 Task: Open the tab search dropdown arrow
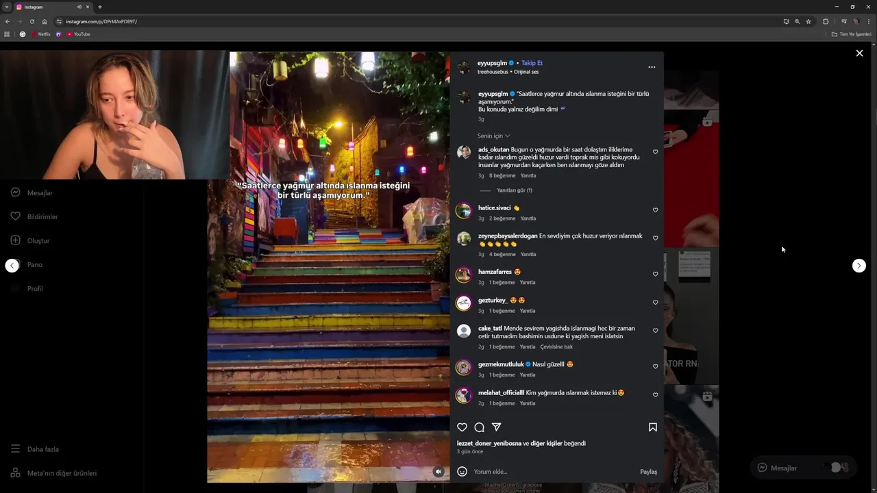[x=7, y=7]
